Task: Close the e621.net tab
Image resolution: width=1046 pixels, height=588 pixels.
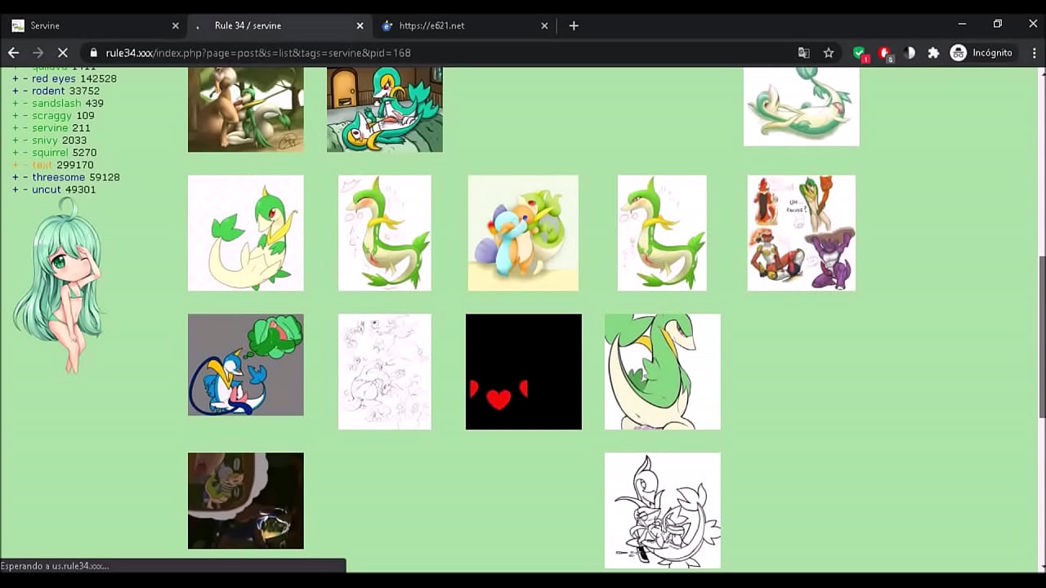Action: pyautogui.click(x=545, y=25)
